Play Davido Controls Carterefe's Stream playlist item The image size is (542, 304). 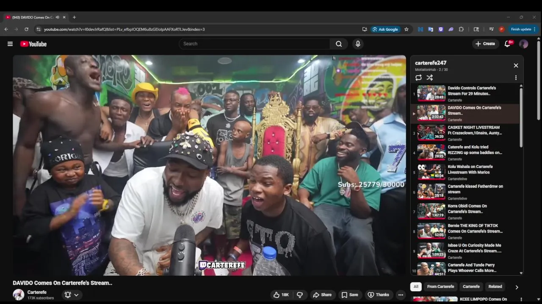point(465,94)
